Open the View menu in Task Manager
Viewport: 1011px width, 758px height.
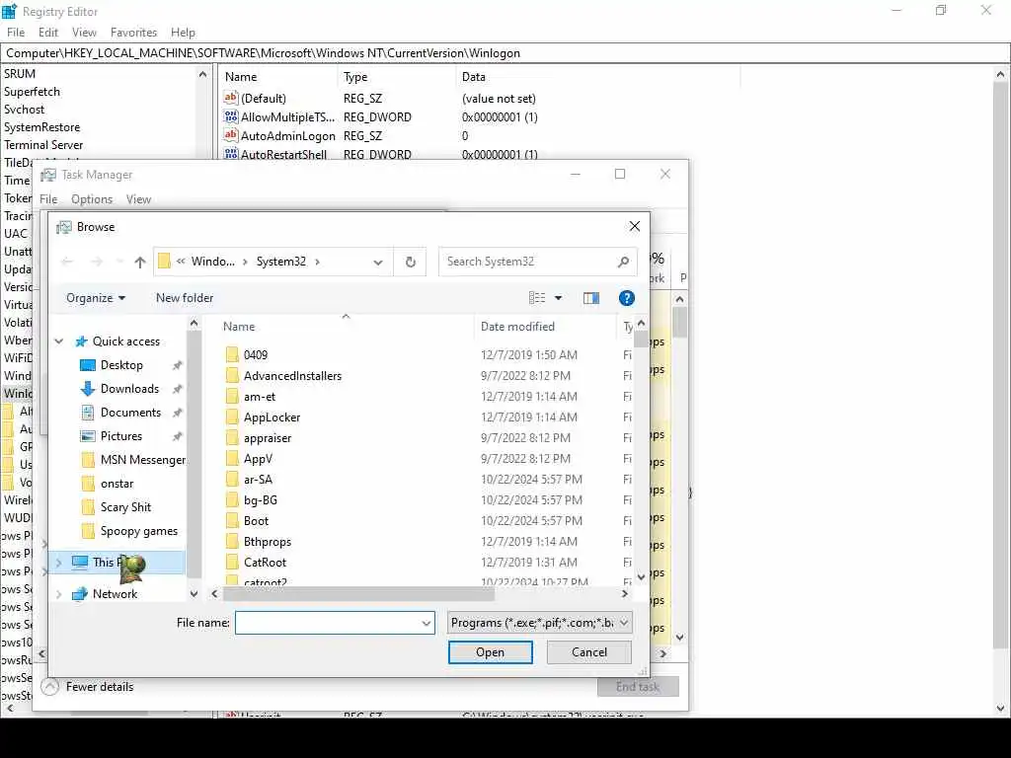[x=138, y=199]
